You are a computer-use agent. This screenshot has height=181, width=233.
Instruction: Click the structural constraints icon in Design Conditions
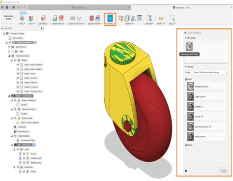point(73,18)
